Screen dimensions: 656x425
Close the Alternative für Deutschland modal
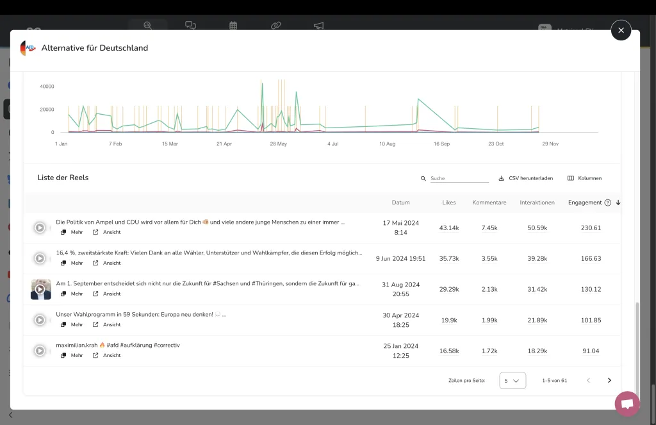(x=621, y=30)
